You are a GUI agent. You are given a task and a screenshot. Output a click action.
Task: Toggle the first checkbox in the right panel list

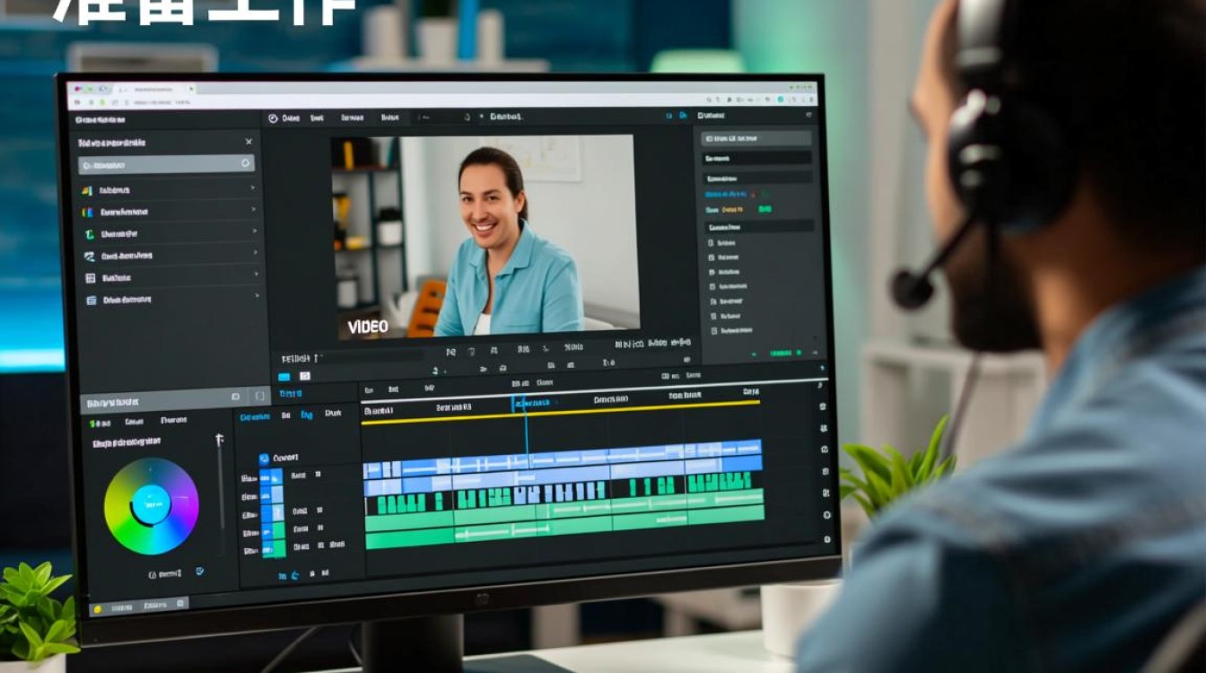712,242
